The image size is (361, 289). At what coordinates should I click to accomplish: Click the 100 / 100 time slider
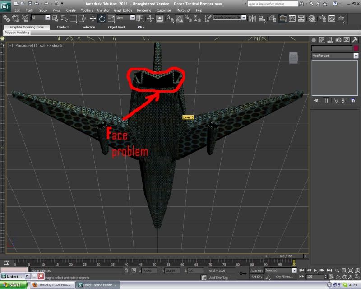point(286,256)
